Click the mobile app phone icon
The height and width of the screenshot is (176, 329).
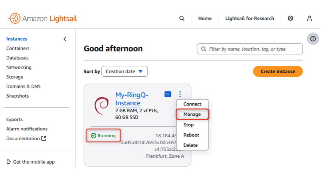click(8, 162)
